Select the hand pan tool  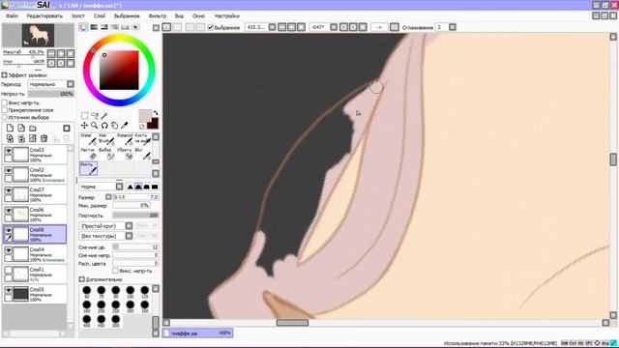114,126
